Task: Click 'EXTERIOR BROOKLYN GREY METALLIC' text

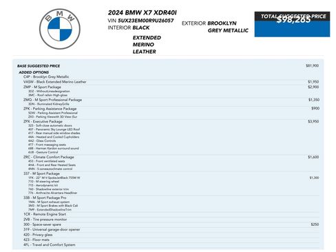Action: pyautogui.click(x=215, y=27)
